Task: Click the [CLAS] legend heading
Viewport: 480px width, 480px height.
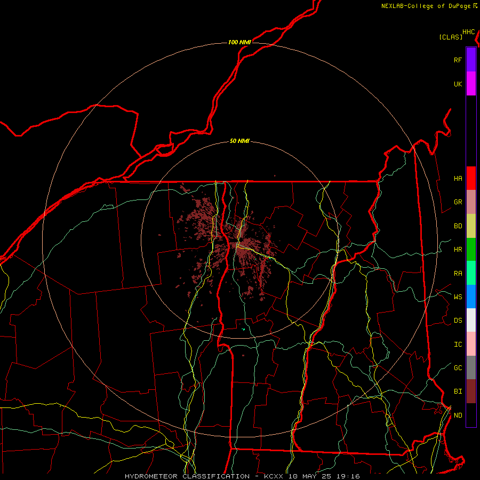Action: coord(451,37)
